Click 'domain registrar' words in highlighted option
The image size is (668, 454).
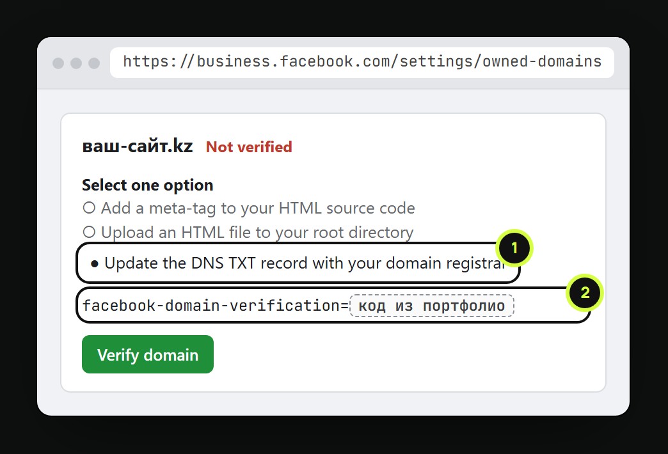[x=445, y=263]
